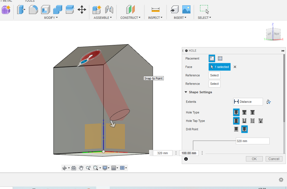Open options dots beside 320 mm field

[x=176, y=153]
